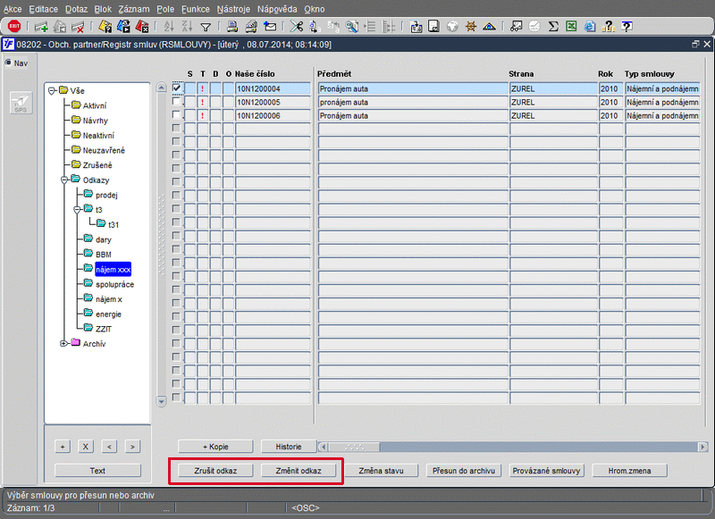Screen dimensions: 715x519
Task: Select the Aktivní folder in tree
Action: click(x=95, y=105)
